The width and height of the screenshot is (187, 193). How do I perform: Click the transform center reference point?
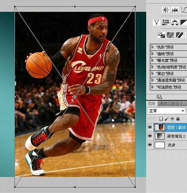pyautogui.click(x=74, y=97)
